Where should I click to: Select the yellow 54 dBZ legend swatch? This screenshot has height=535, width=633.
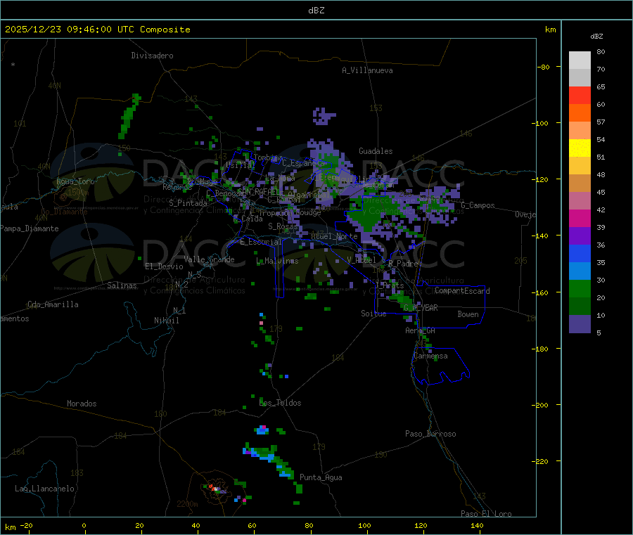coord(580,148)
